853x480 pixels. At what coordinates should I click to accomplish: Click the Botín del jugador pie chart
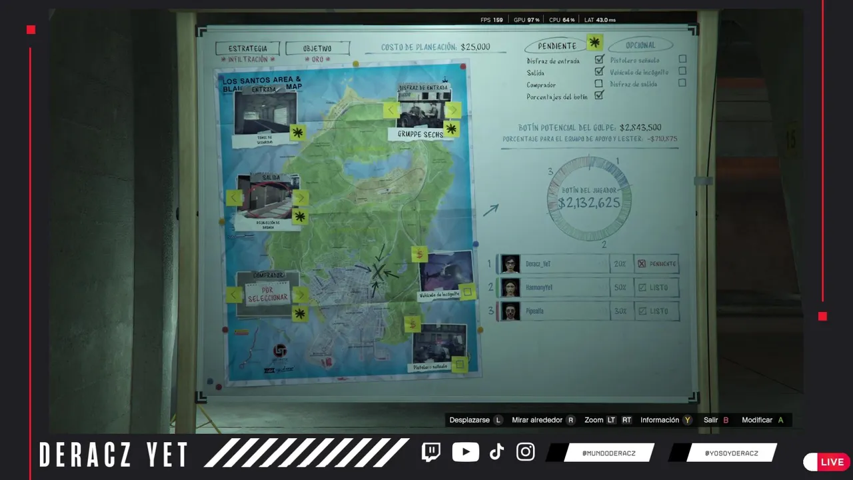coord(589,198)
